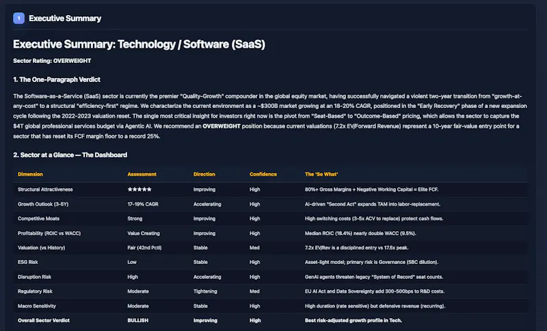The width and height of the screenshot is (547, 331).
Task: Click the 'Dimension' column header
Action: (x=30, y=174)
